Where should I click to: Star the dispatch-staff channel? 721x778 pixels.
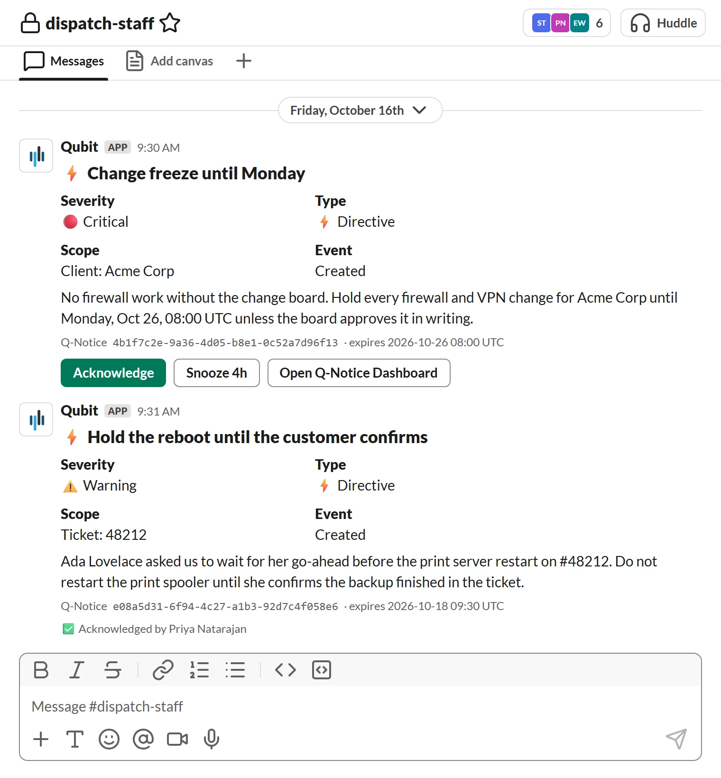coord(170,23)
